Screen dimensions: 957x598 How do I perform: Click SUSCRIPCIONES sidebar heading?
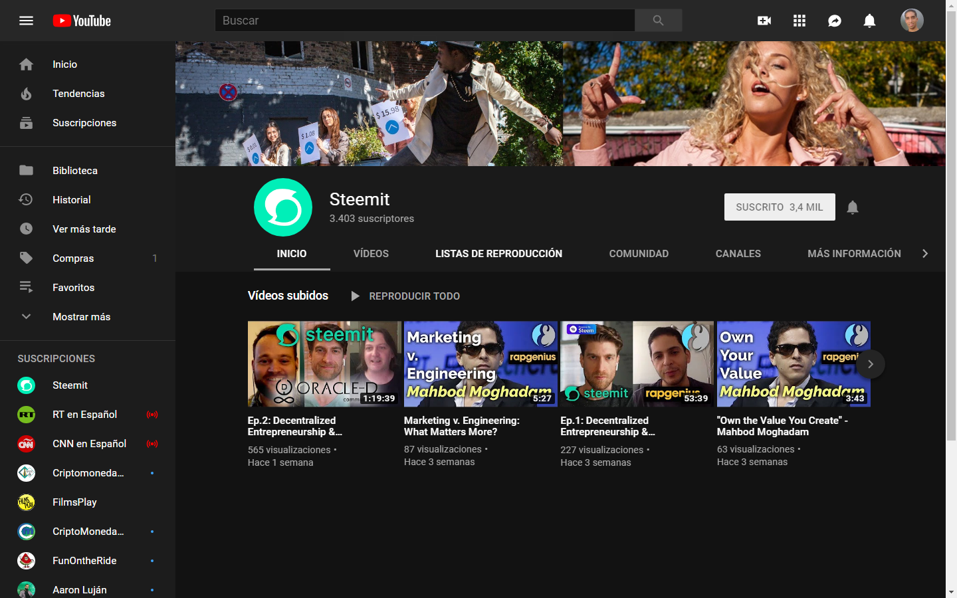tap(56, 359)
